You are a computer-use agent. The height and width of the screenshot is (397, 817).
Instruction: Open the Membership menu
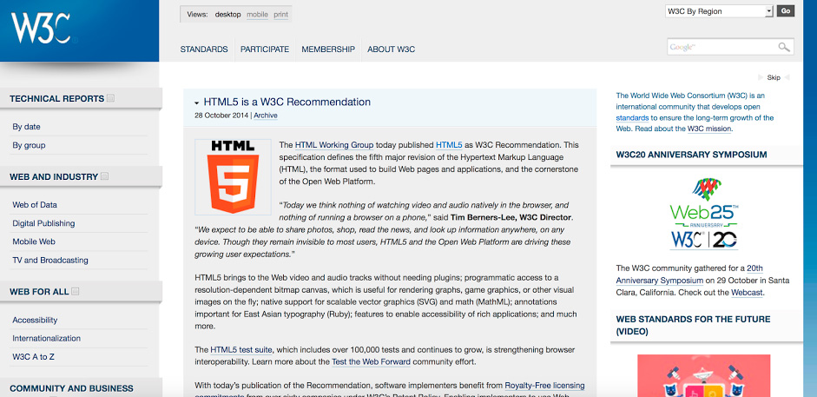[328, 50]
